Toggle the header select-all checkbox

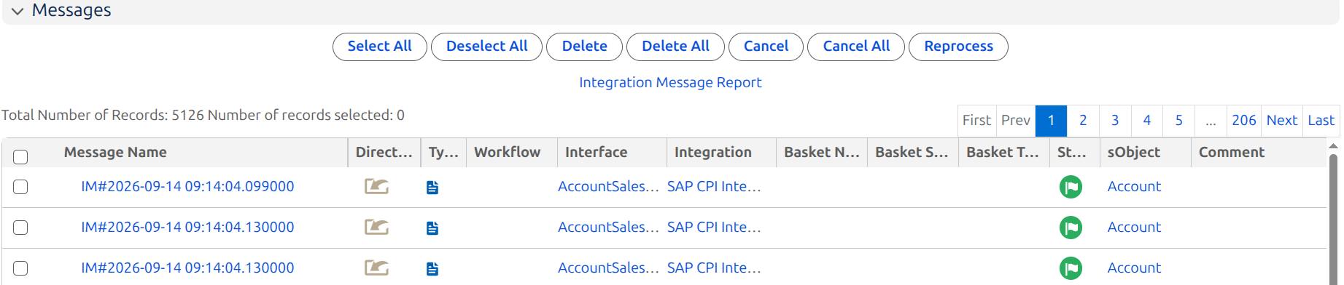(20, 156)
